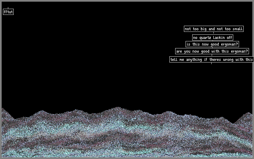Viewport: 254px width, 159px height.
Task: Click the tallest central peak of the terrain
Action: pos(118,108)
